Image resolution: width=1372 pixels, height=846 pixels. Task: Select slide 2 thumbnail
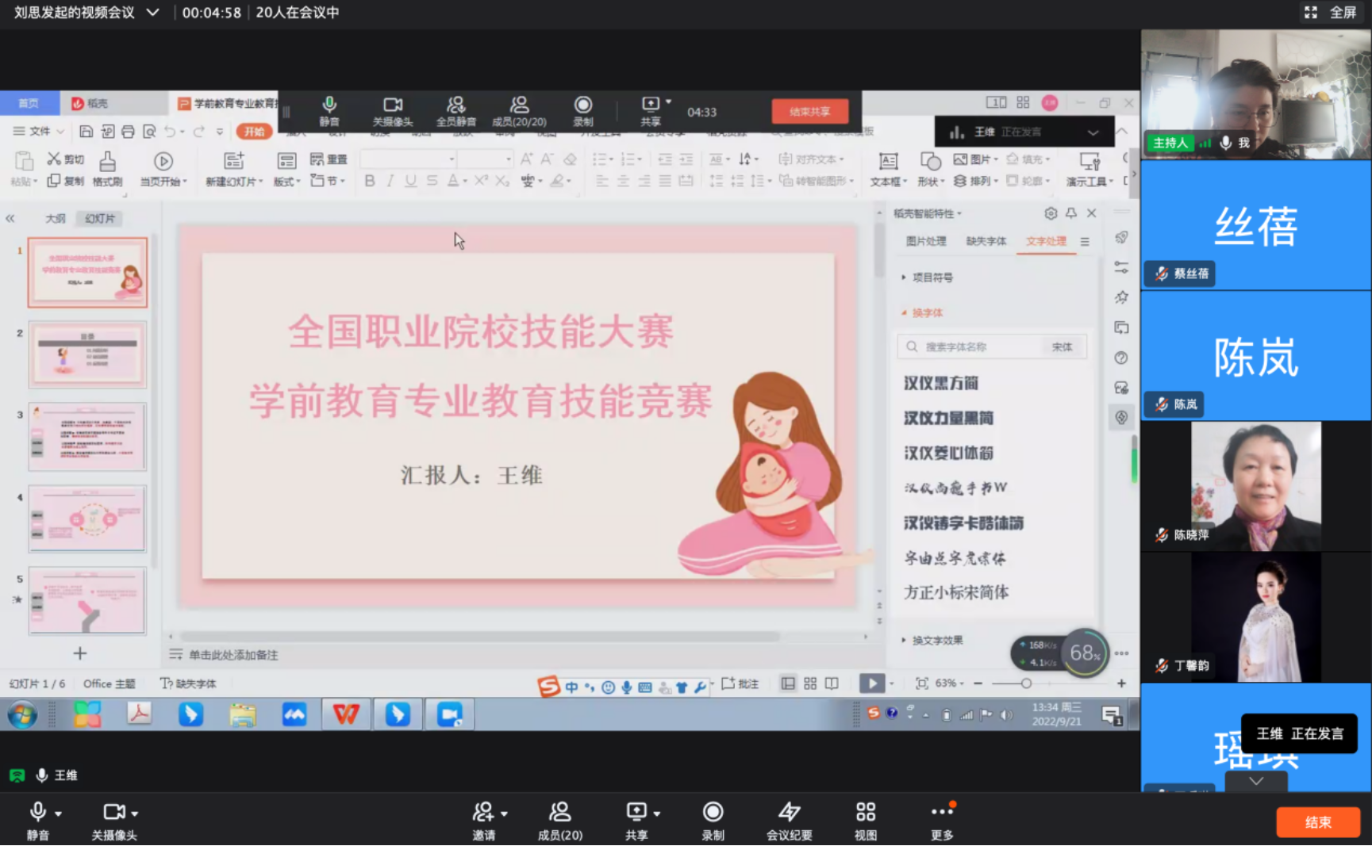click(x=87, y=354)
